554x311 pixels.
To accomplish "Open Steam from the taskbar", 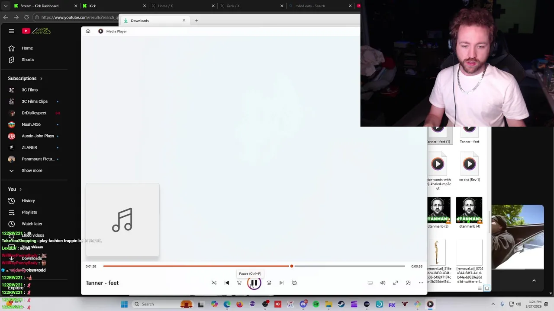I will pyautogui.click(x=341, y=304).
